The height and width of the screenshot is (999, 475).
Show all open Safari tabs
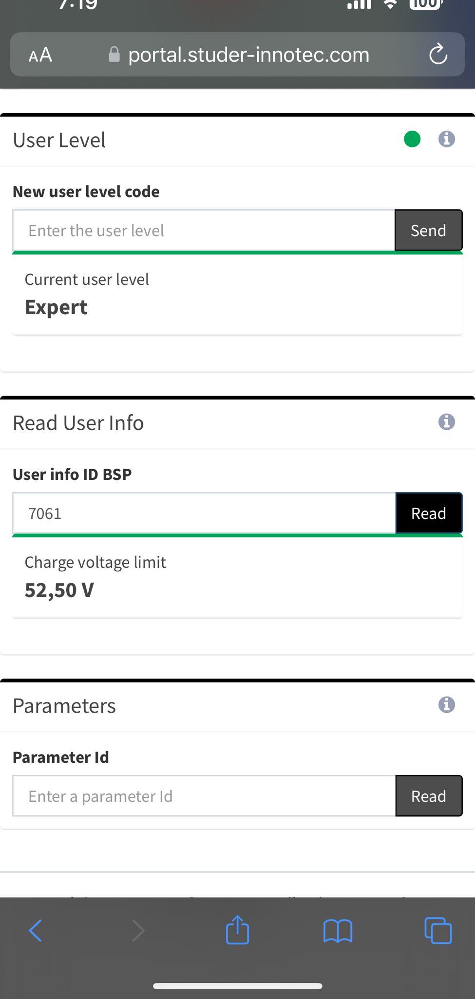pos(438,930)
